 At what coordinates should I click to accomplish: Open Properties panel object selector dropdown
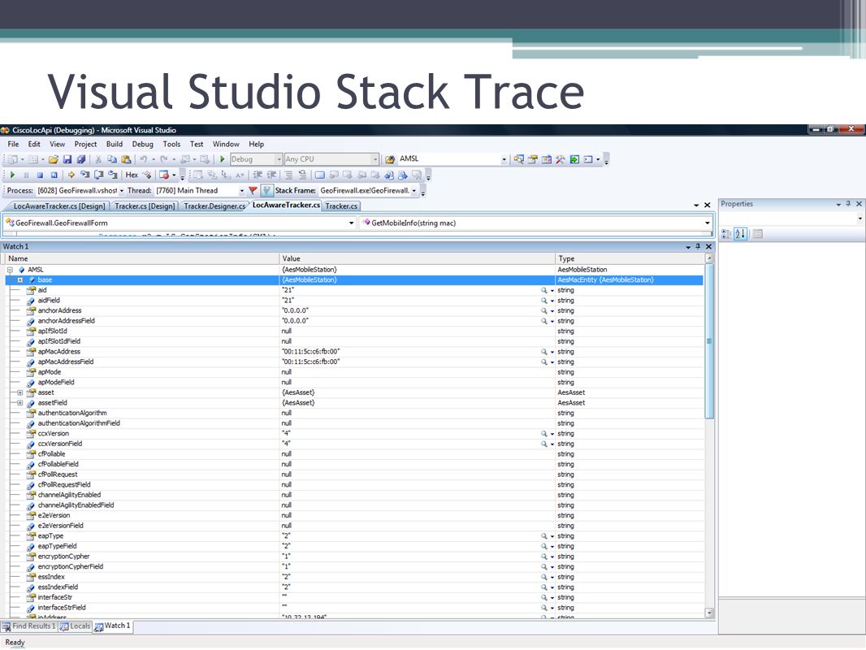(860, 219)
